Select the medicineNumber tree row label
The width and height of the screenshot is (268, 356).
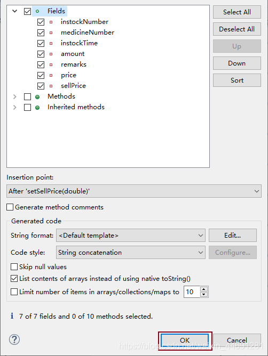coord(88,33)
